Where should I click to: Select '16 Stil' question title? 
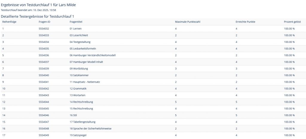74,115
